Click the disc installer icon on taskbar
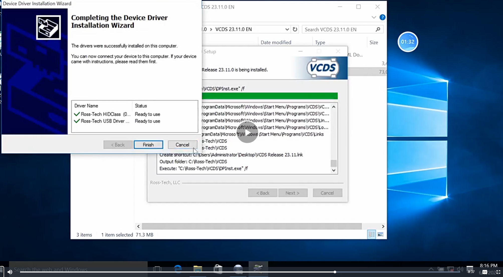This screenshot has width=503, height=277. [238, 269]
